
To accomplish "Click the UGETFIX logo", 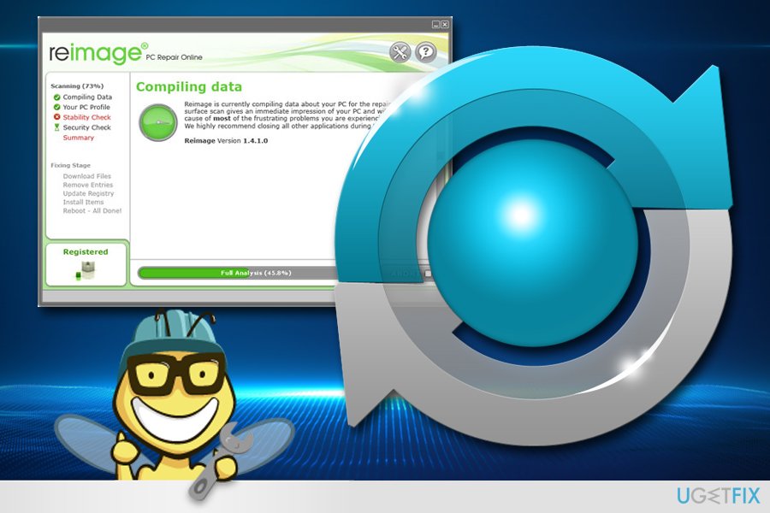I will point(718,496).
